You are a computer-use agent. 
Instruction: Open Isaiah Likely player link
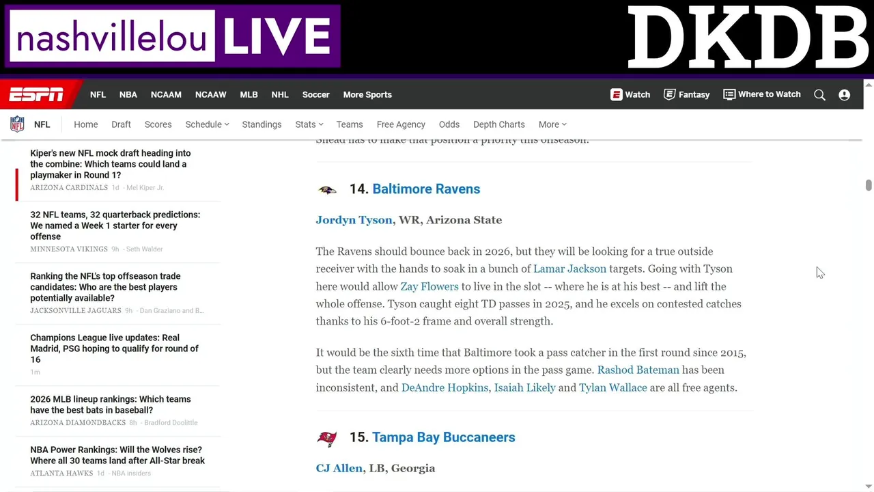pos(524,387)
